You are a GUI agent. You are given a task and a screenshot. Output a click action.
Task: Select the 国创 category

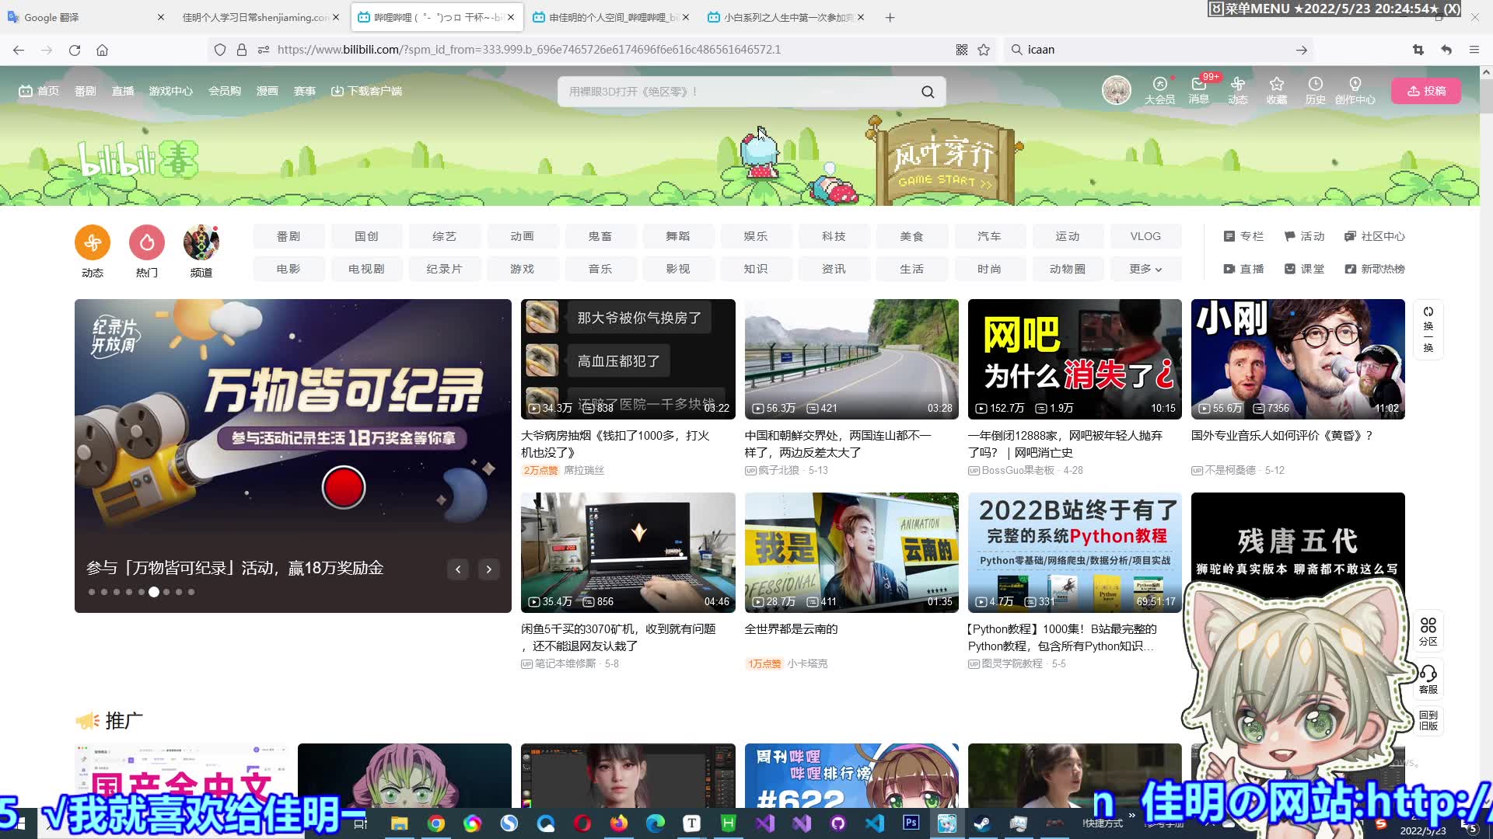click(366, 236)
